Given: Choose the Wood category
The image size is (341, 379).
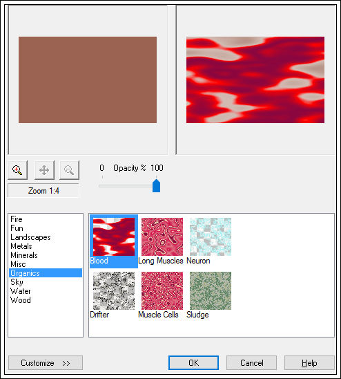Looking at the screenshot, I should 21,300.
